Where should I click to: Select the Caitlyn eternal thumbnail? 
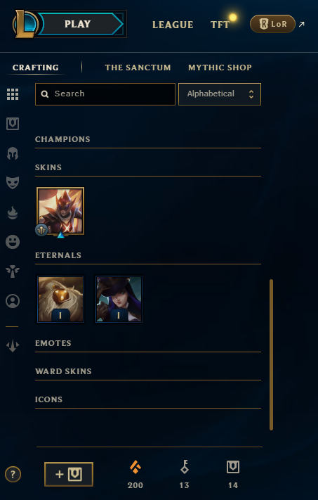click(119, 299)
